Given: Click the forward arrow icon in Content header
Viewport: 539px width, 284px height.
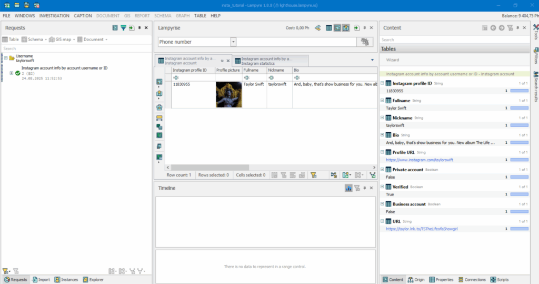Looking at the screenshot, I should point(502,28).
